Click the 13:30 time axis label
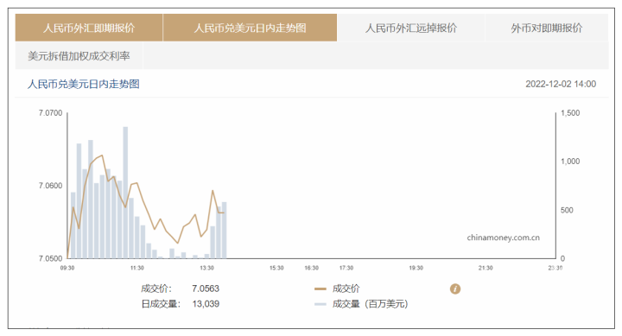Viewport: 622px width, 336px height. [206, 268]
